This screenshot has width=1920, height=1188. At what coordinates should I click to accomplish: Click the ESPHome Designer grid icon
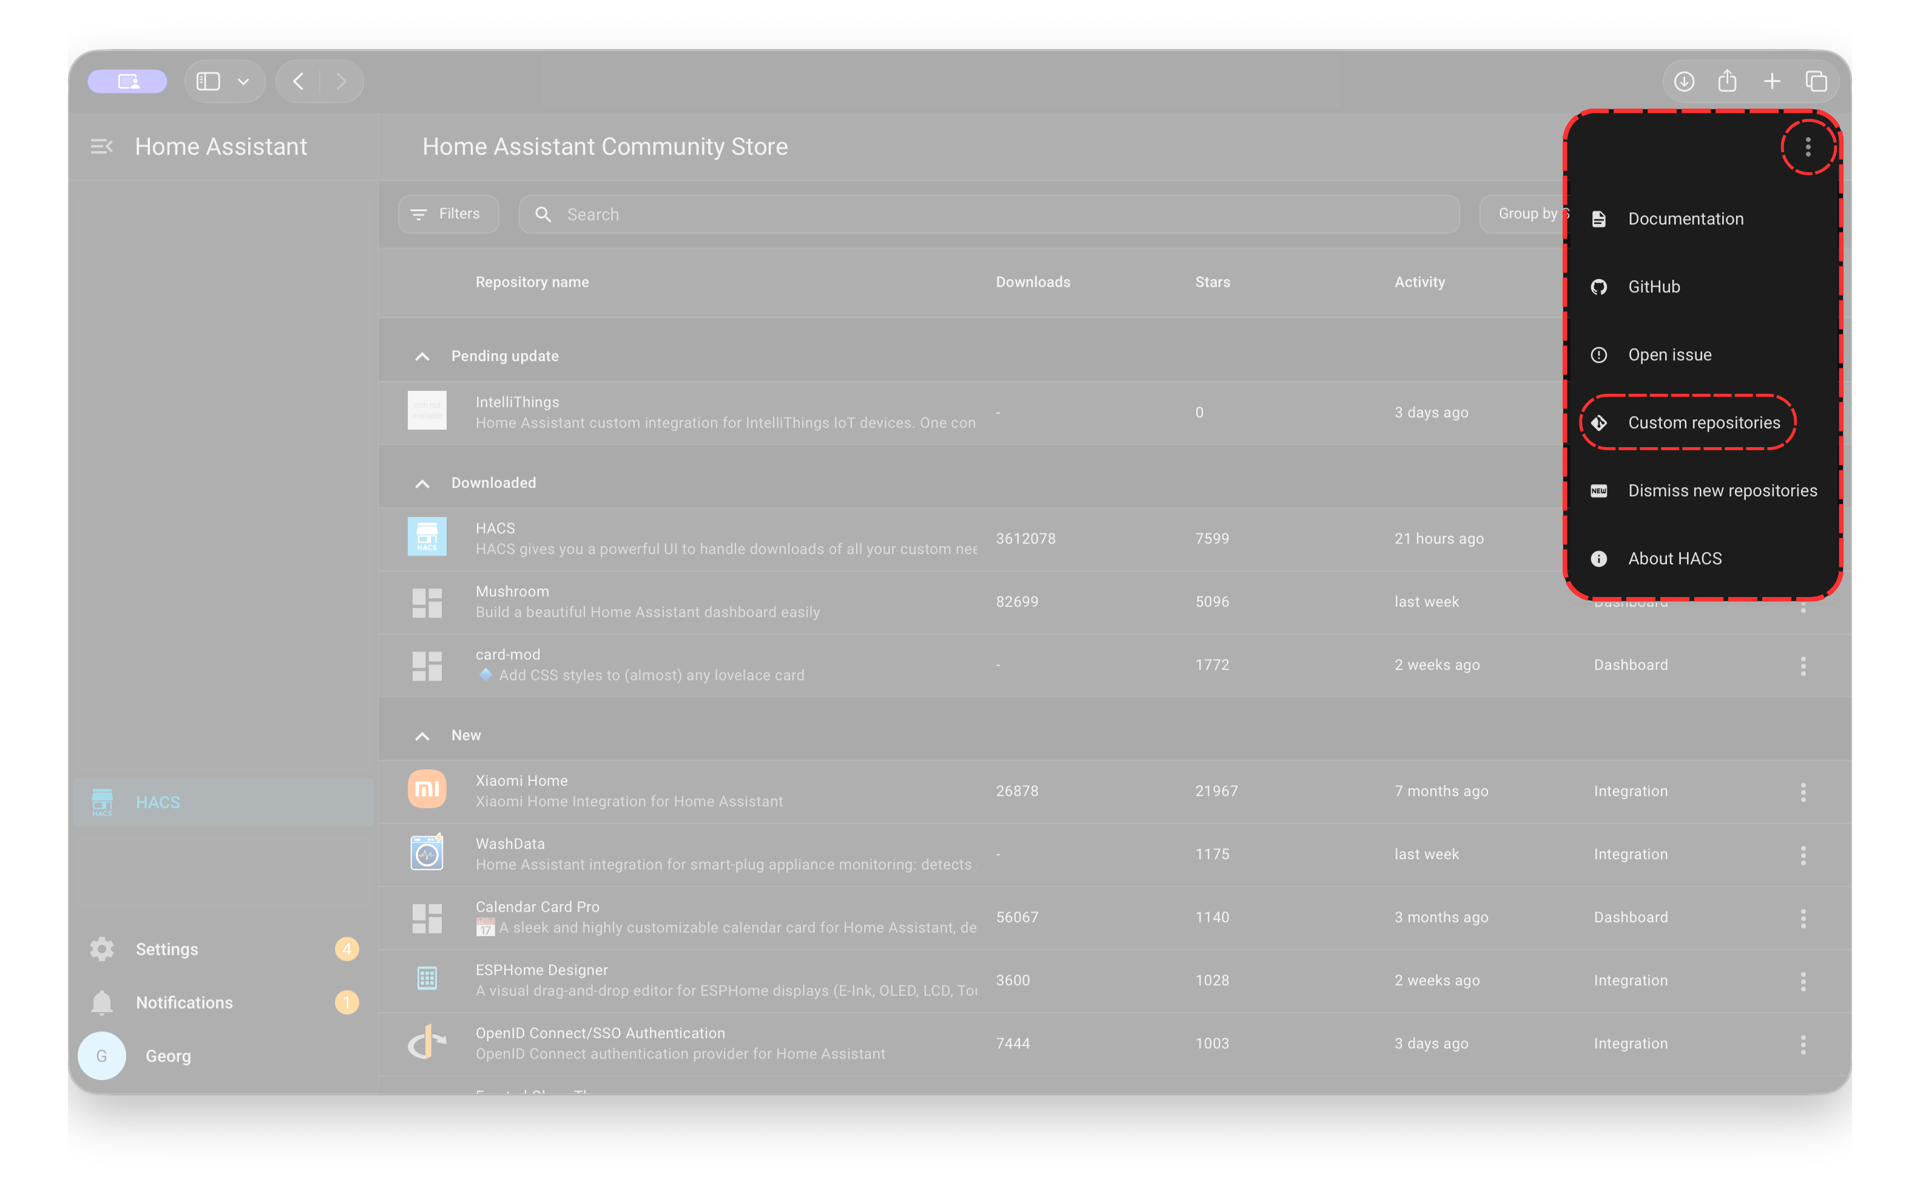point(427,979)
